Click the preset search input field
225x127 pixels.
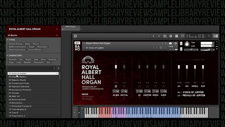pos(30,68)
